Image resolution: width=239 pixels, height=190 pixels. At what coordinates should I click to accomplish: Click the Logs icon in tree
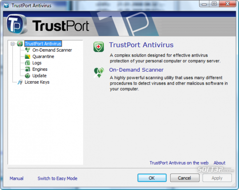click(28, 63)
